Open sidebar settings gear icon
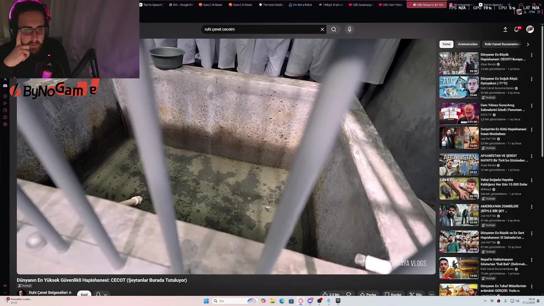The width and height of the screenshot is (544, 306). coord(5,124)
